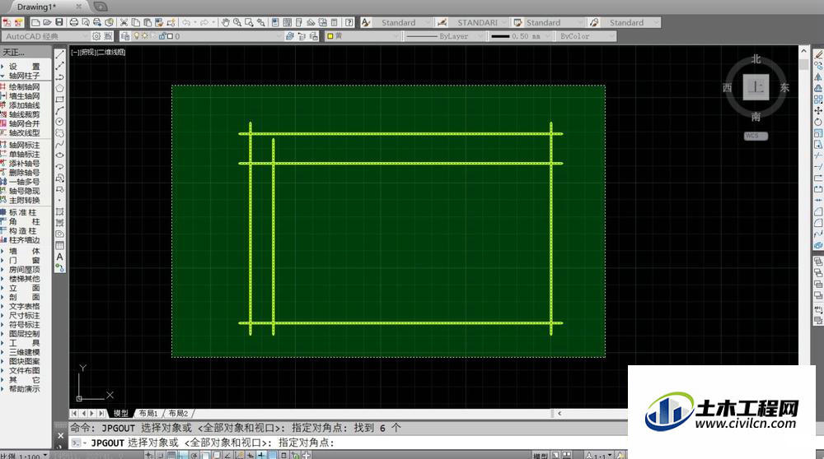Click the Open file folder icon
824x459 pixels.
coord(47,22)
